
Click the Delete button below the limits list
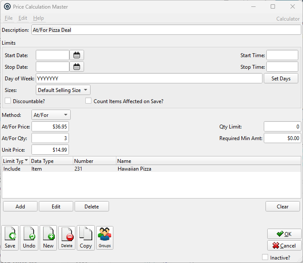[x=92, y=207]
